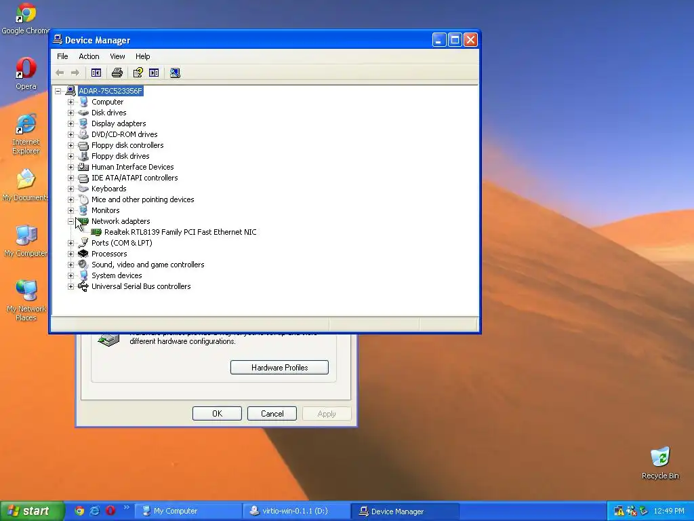
Task: Launch Chrome from Quick Launch bar
Action: coord(79,511)
